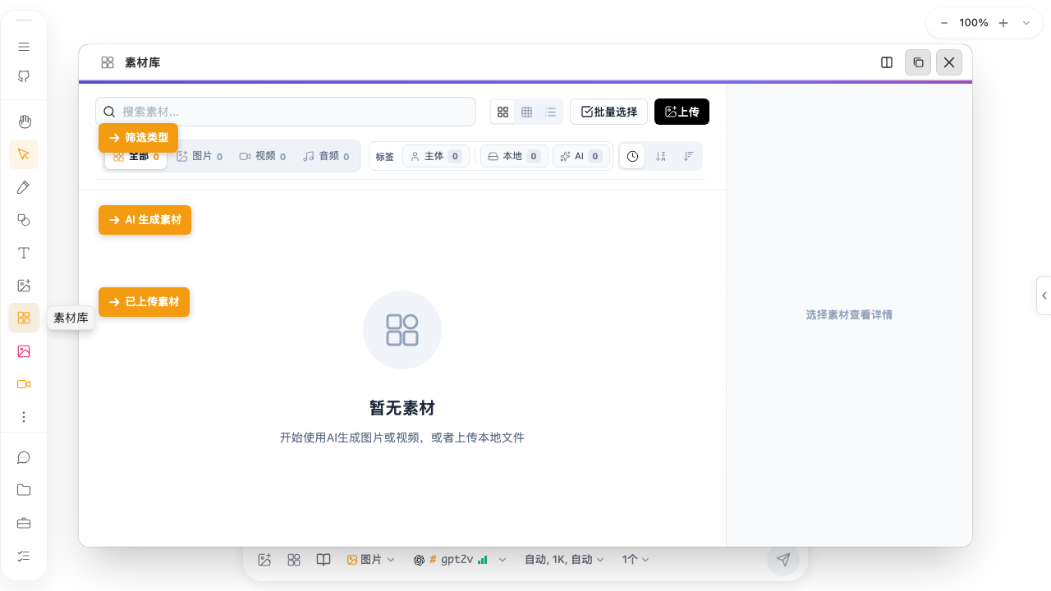
Task: Click the 100% zoom level text
Action: coord(974,23)
